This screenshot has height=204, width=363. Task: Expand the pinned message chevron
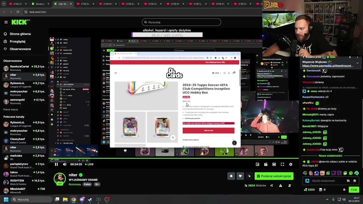click(x=357, y=63)
